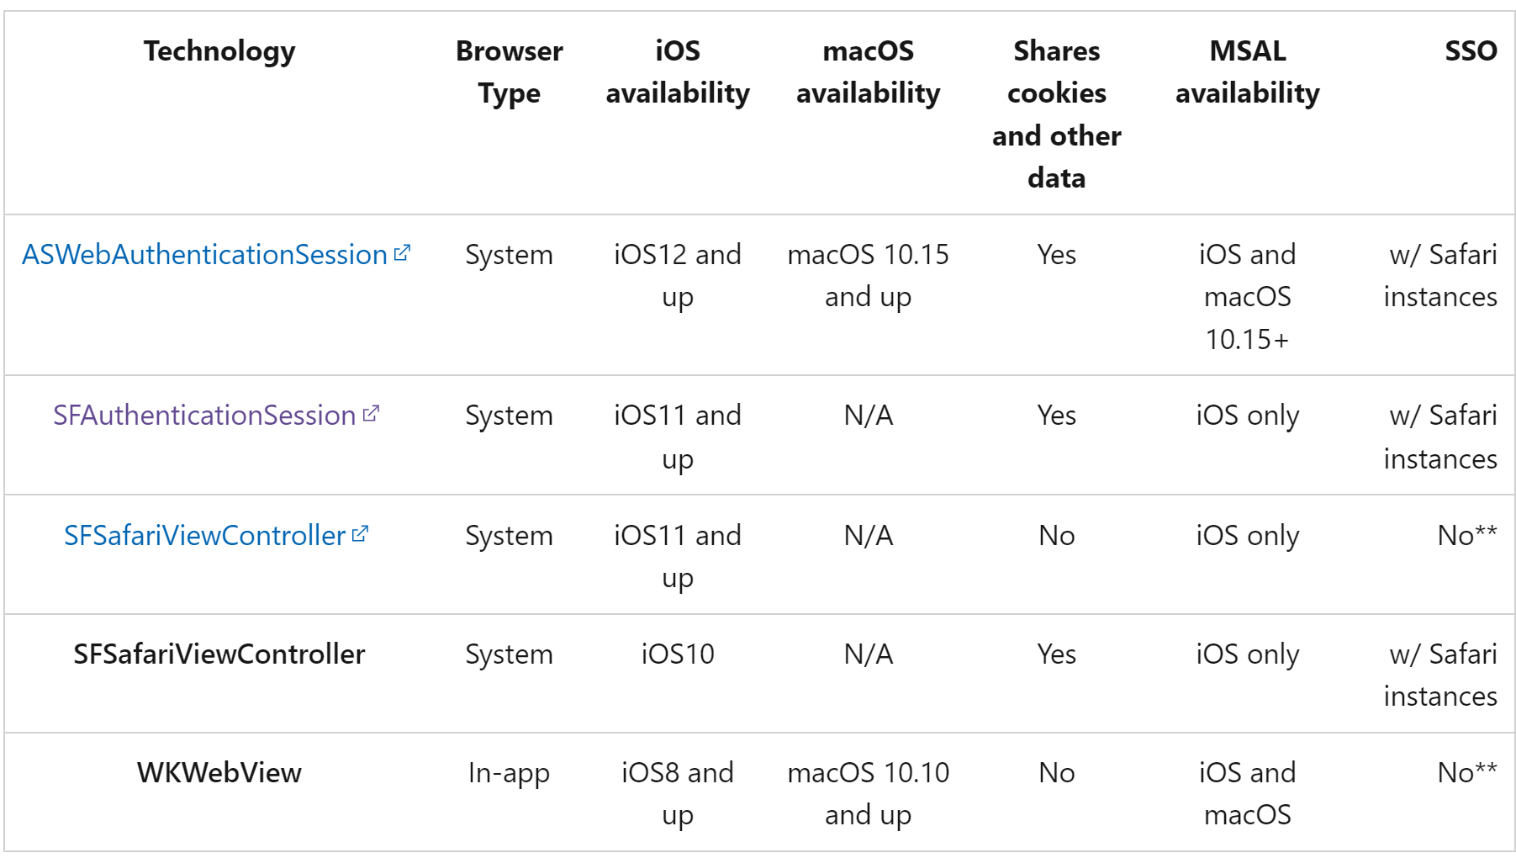Click N/A cell in SFSafariViewController link row
1516x858 pixels.
[869, 535]
